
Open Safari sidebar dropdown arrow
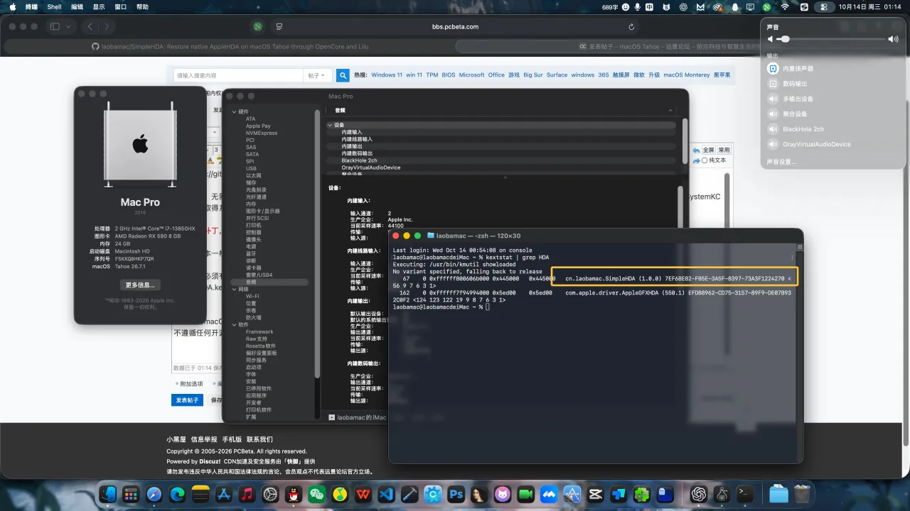[x=68, y=26]
